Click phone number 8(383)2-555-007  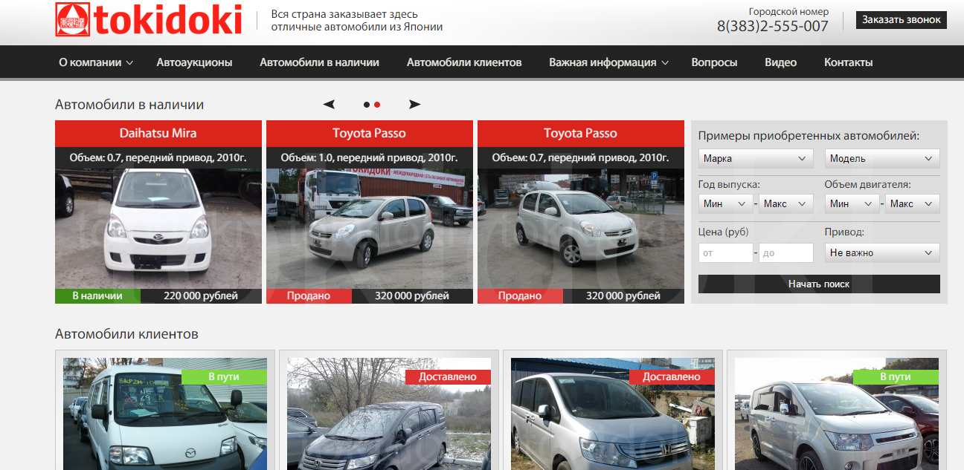click(x=773, y=26)
